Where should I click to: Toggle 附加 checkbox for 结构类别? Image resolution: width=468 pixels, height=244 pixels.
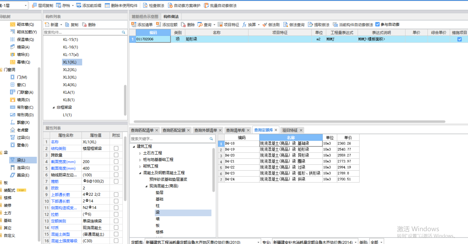coord(116,148)
